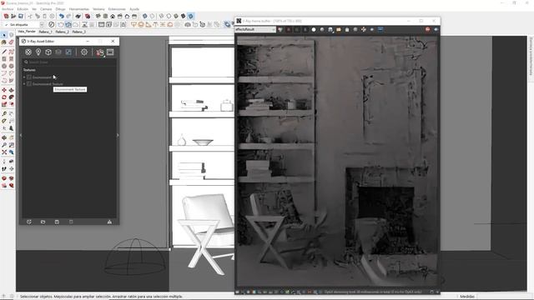Toggle green channel in frame buffer toolbar
534x300 pixels.
pos(297,30)
